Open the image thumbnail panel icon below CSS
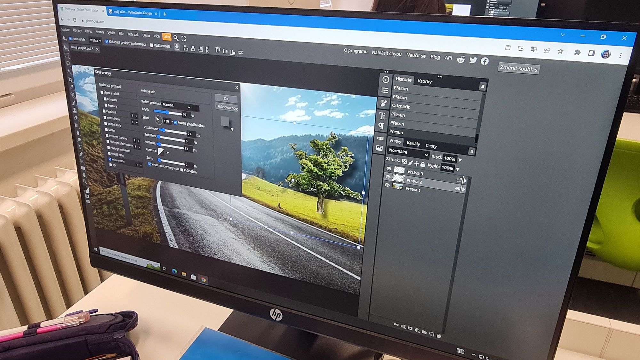Screen dimensions: 640x360 point(379,148)
